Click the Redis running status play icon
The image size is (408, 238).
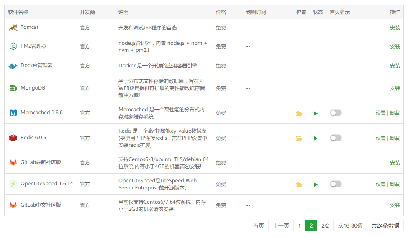(x=316, y=138)
